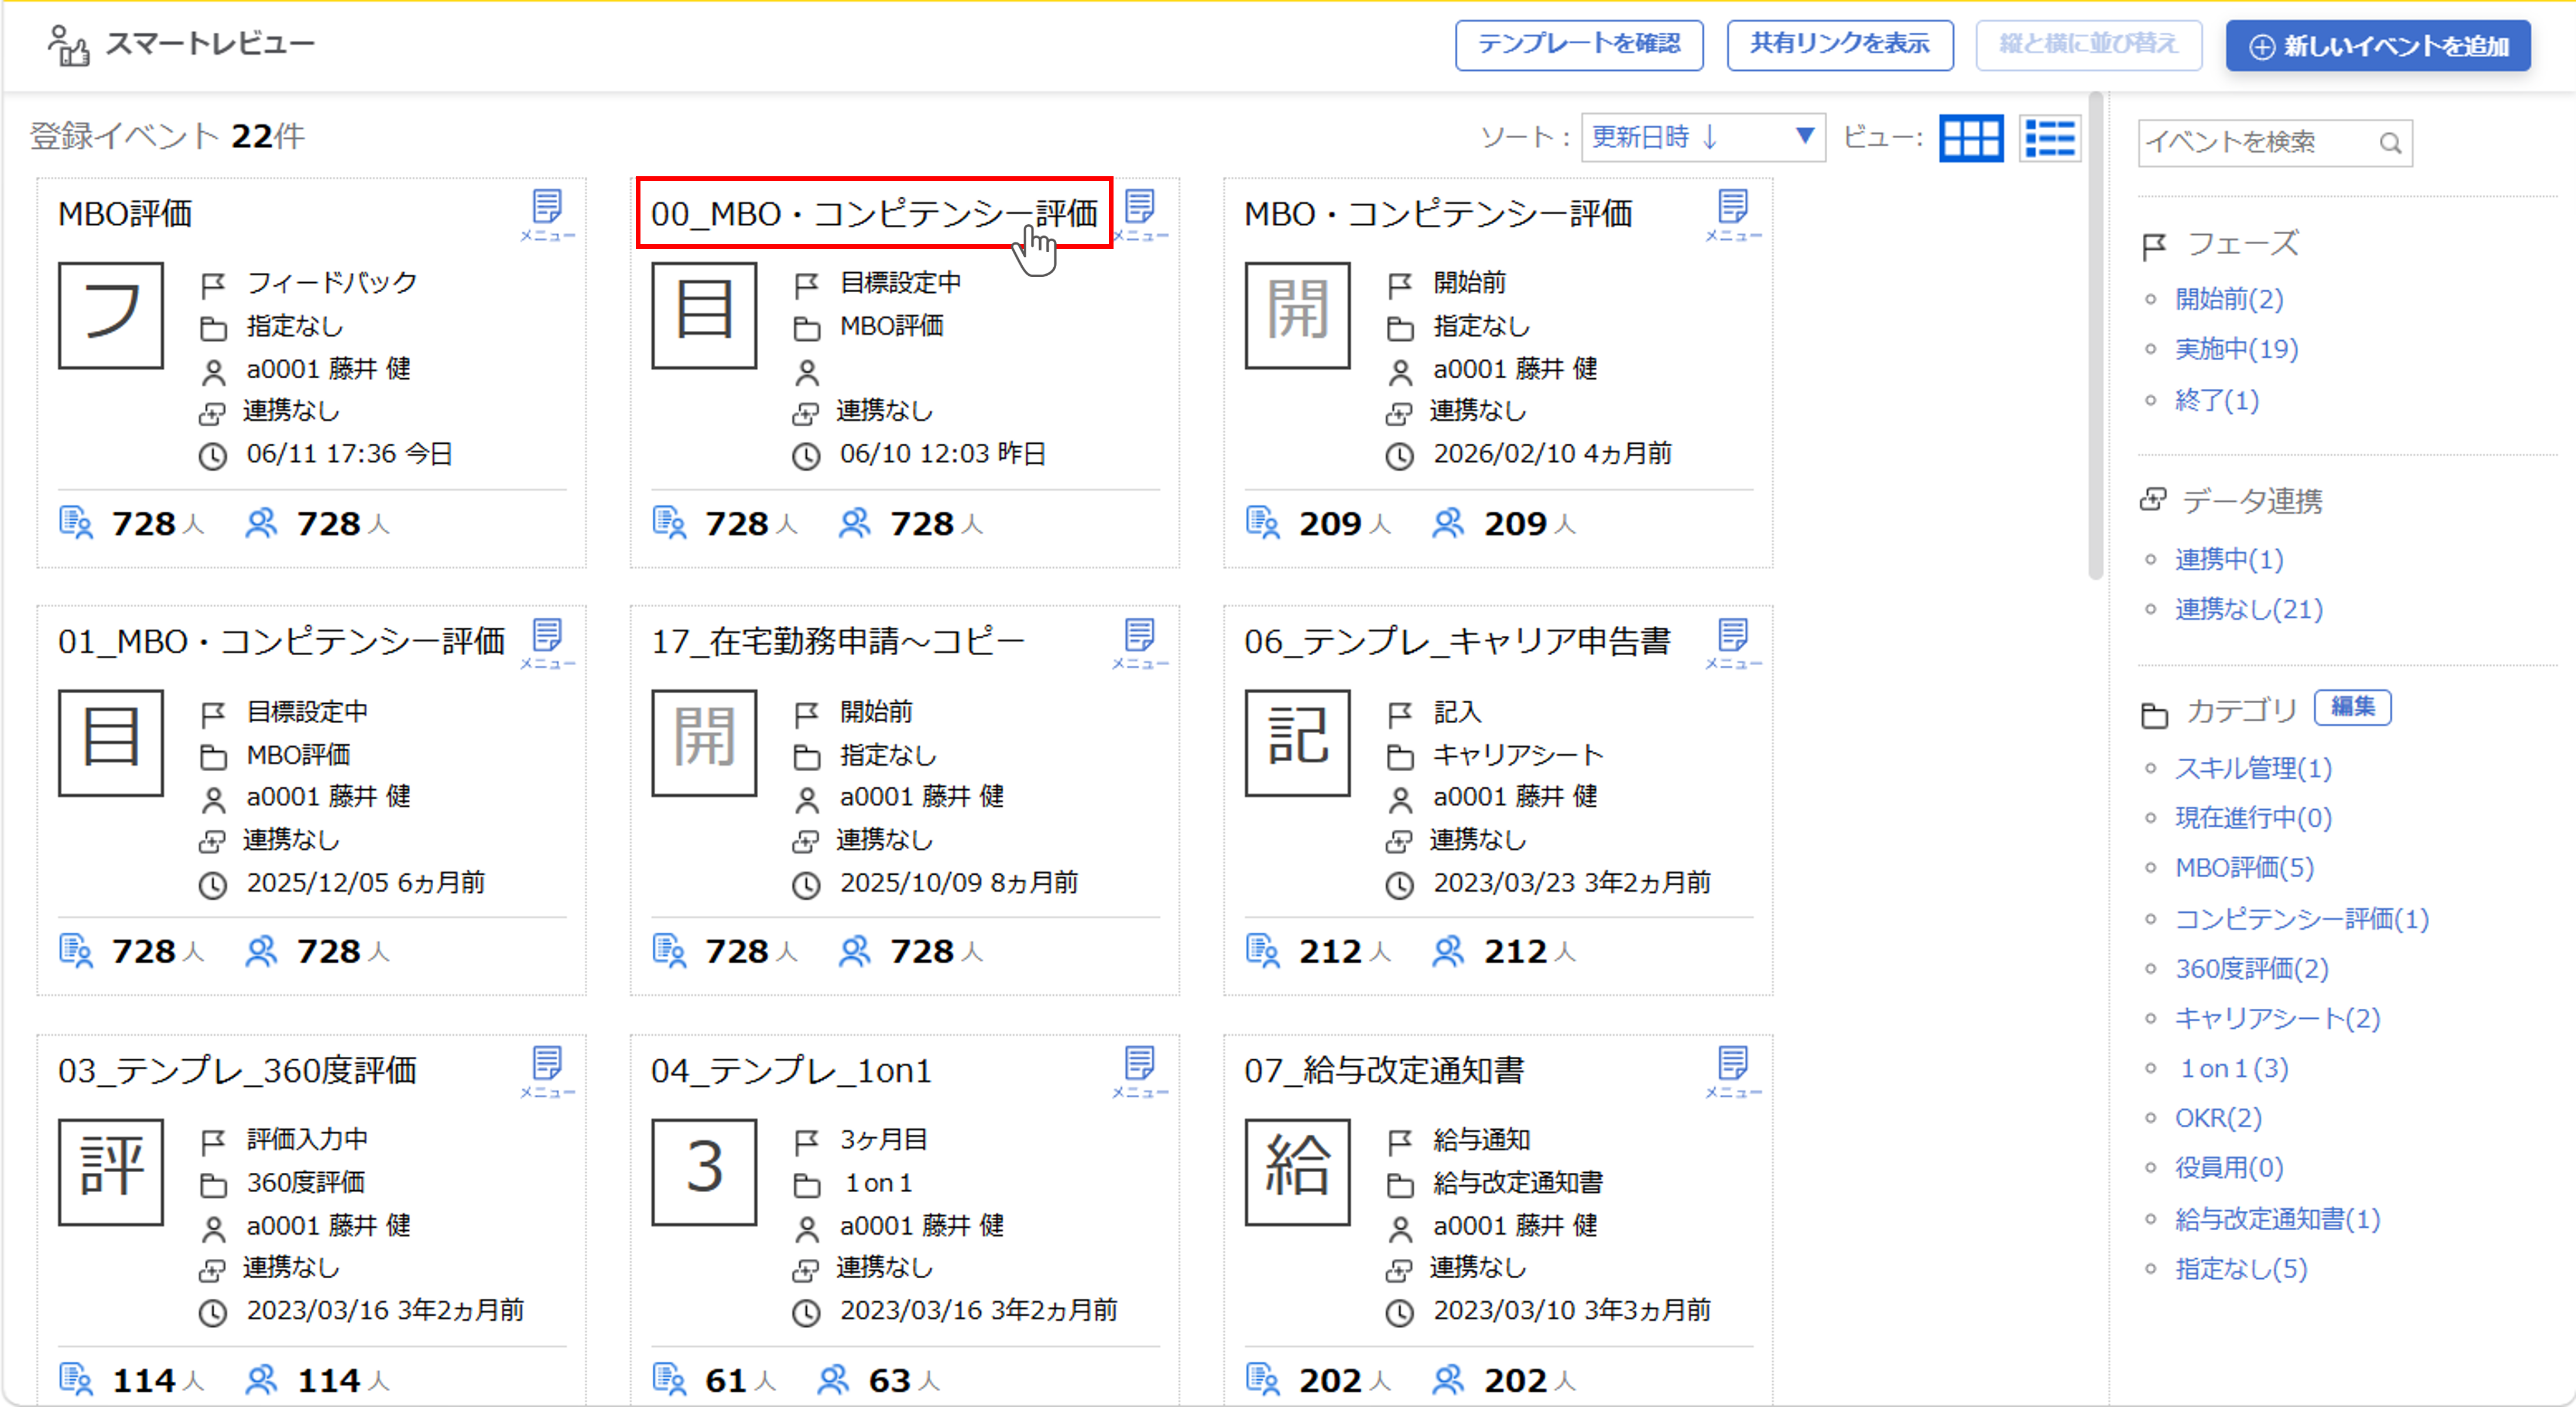Open menu icon on 06_テンプレ_キャリア申告書 card
Viewport: 2576px width, 1407px height.
tap(1733, 642)
